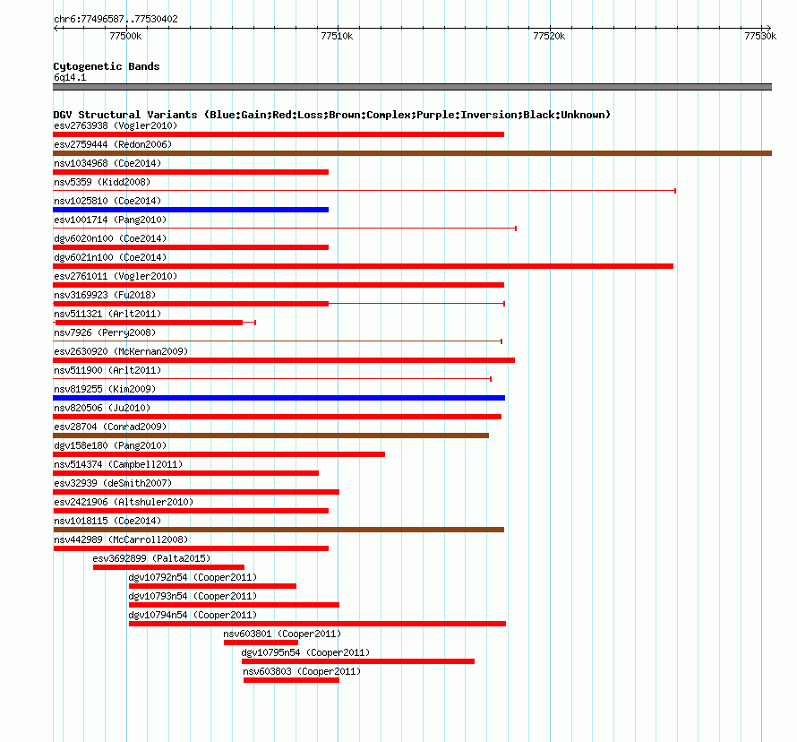
Task: Select the brown complex bar of esv28704
Action: click(x=271, y=436)
